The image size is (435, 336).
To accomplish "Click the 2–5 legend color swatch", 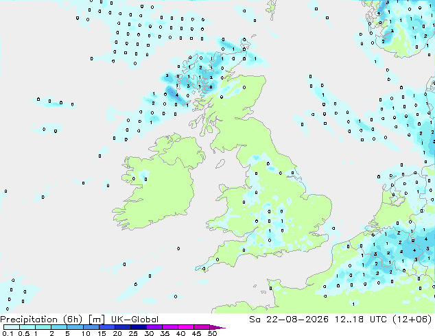I will [x=59, y=327].
